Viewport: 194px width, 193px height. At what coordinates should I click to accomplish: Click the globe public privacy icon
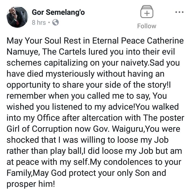coord(56,23)
